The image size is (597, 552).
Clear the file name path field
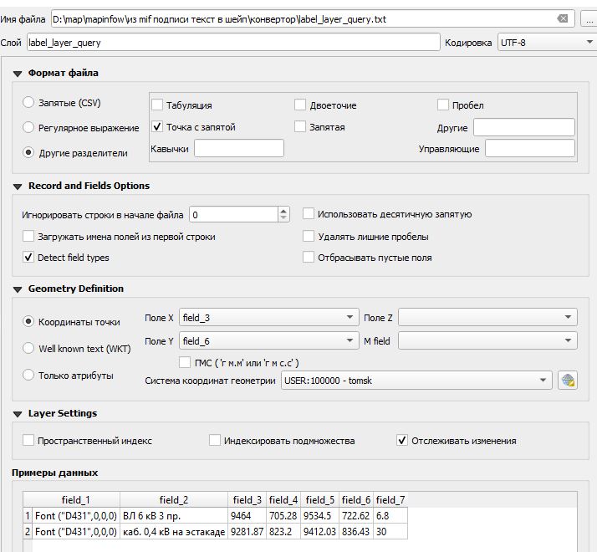pyautogui.click(x=564, y=18)
